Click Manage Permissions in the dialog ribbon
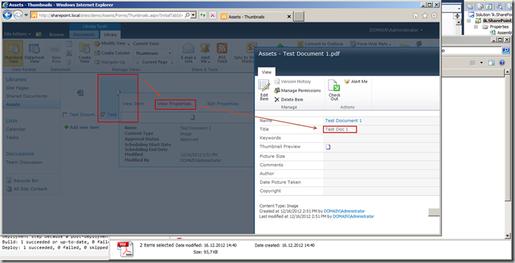The width and height of the screenshot is (515, 263). pos(297,91)
